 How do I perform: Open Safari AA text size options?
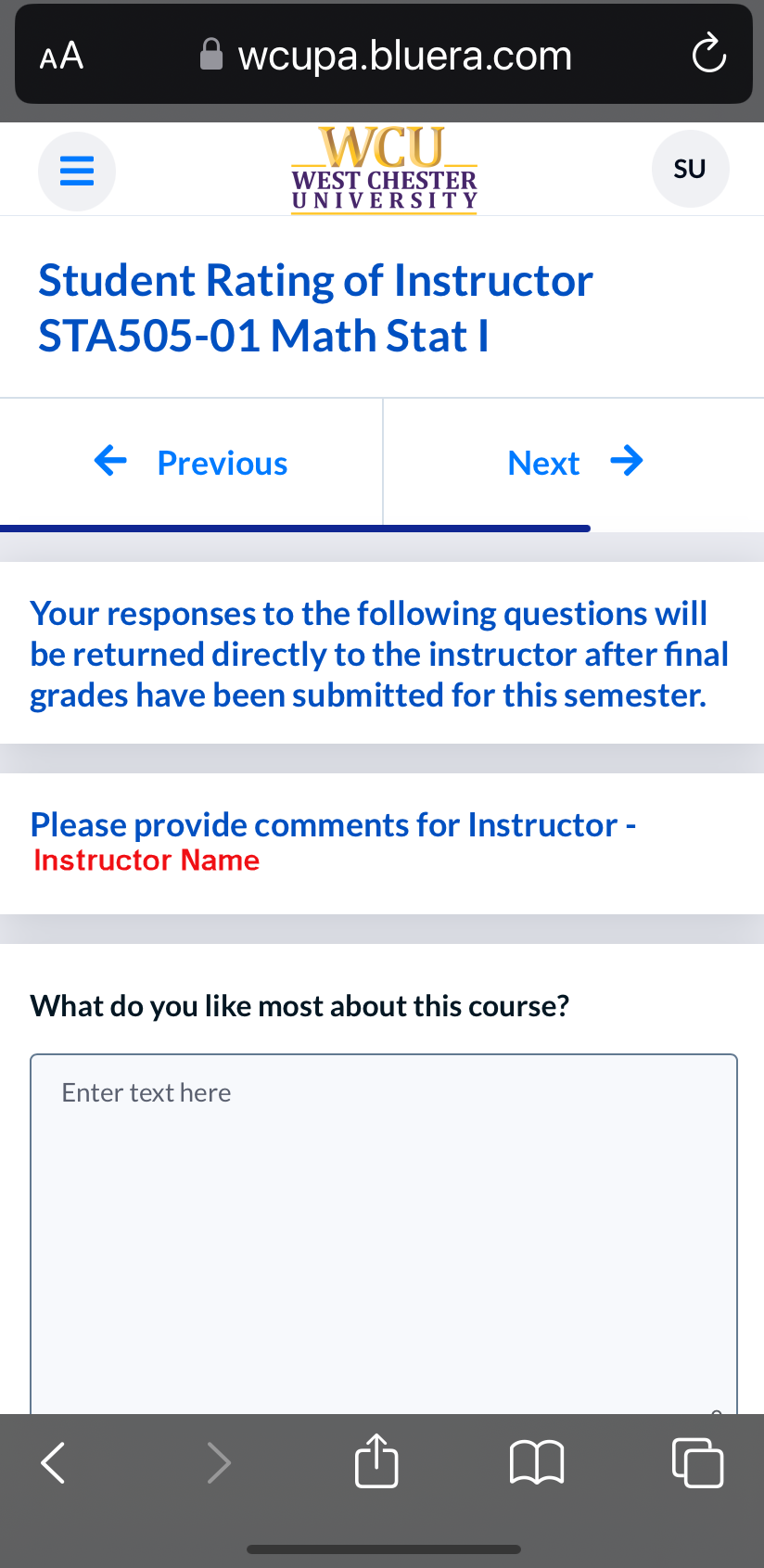[x=62, y=56]
